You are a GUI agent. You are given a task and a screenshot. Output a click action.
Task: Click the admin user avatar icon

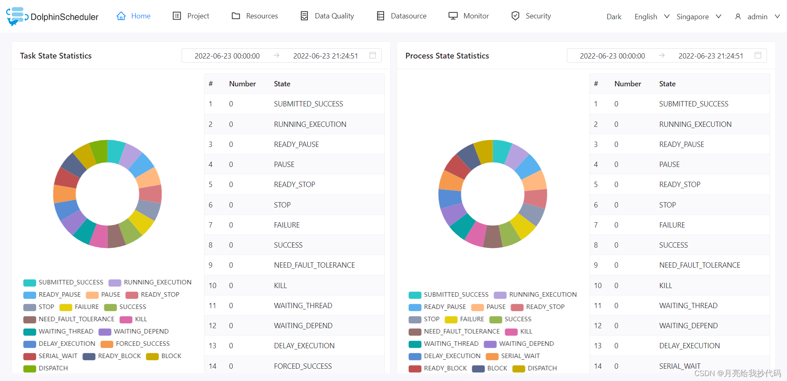tap(738, 17)
